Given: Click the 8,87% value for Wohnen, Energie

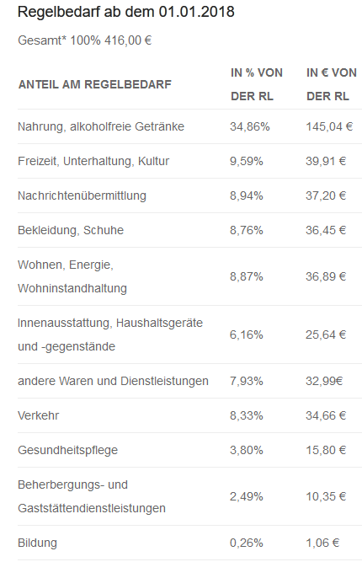Looking at the screenshot, I should coord(247,276).
